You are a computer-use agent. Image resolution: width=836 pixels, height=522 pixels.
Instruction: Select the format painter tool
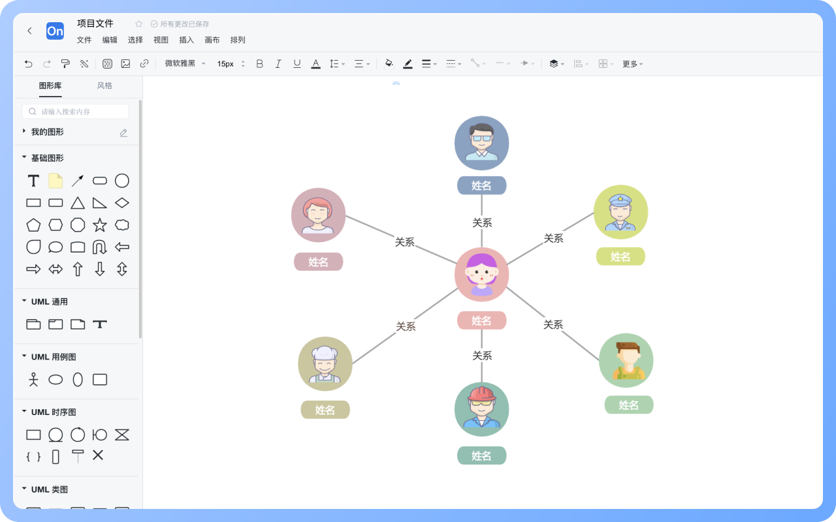(65, 64)
